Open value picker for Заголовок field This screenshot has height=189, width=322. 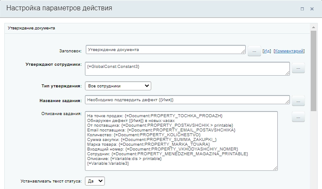pyautogui.click(x=254, y=51)
